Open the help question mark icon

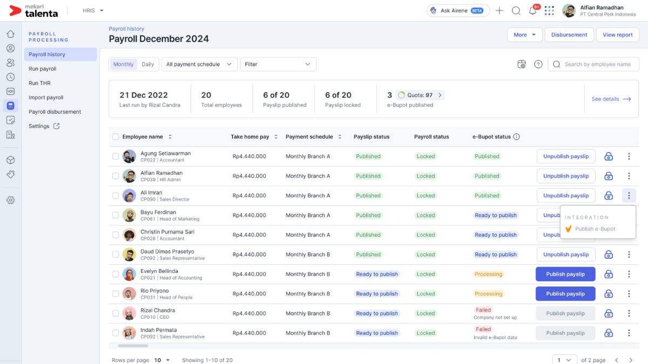tap(538, 64)
